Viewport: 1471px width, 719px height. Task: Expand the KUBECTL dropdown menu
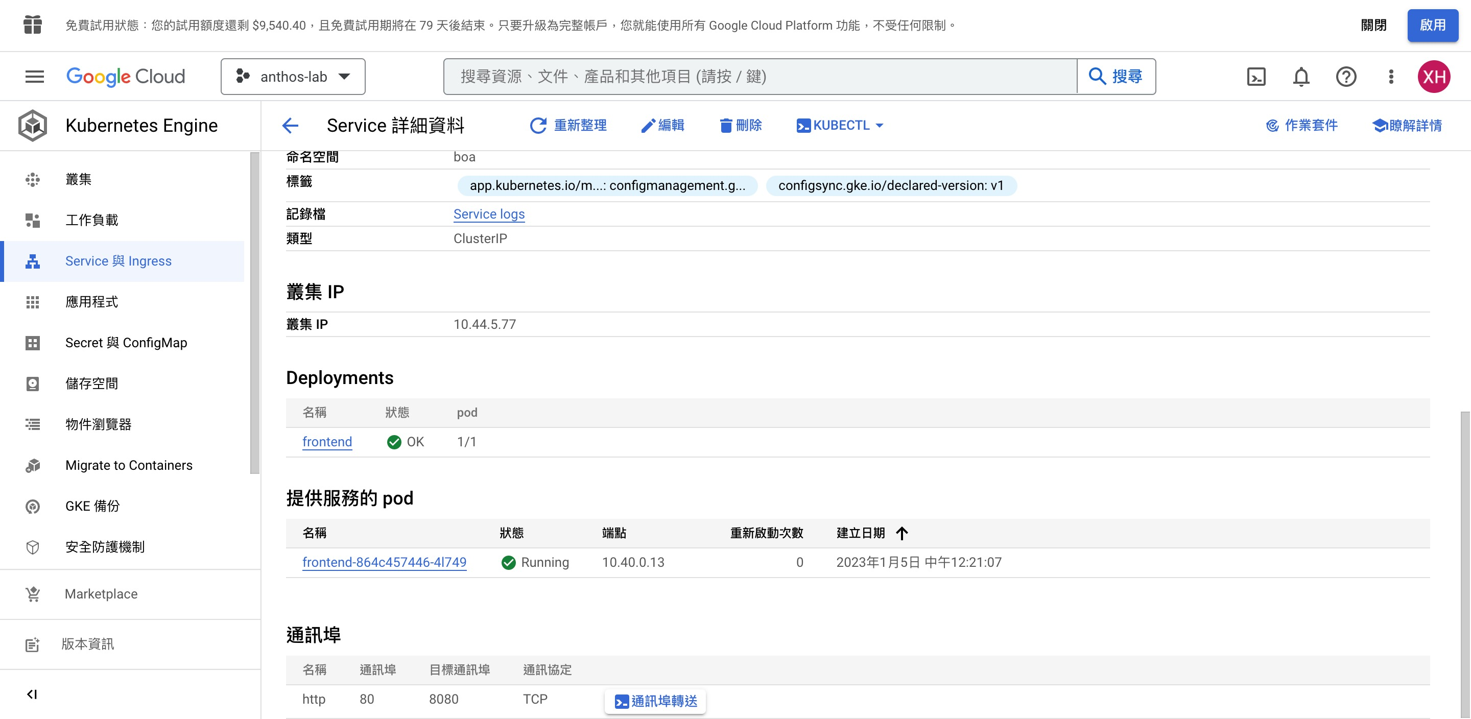pyautogui.click(x=840, y=126)
